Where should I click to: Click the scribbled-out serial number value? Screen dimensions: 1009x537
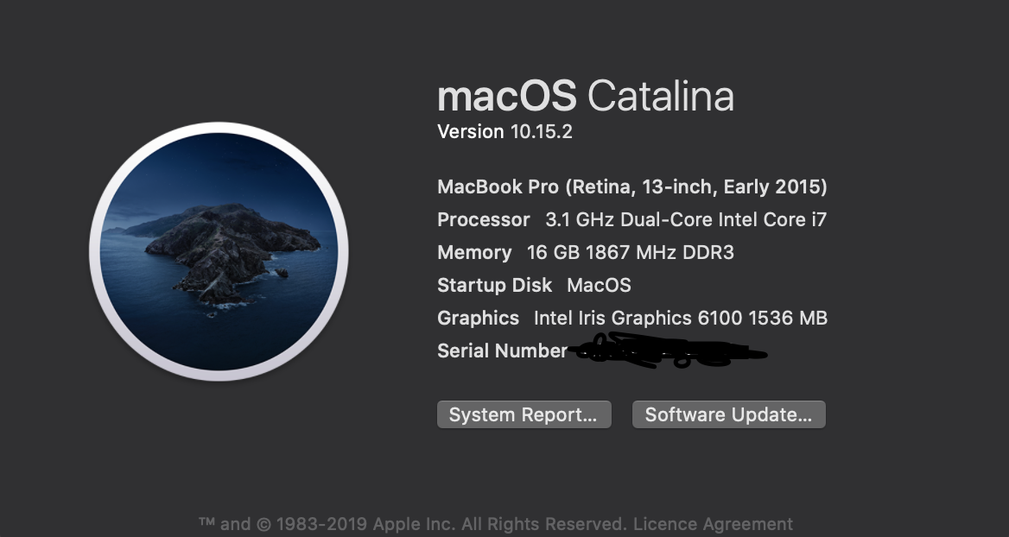coord(669,351)
